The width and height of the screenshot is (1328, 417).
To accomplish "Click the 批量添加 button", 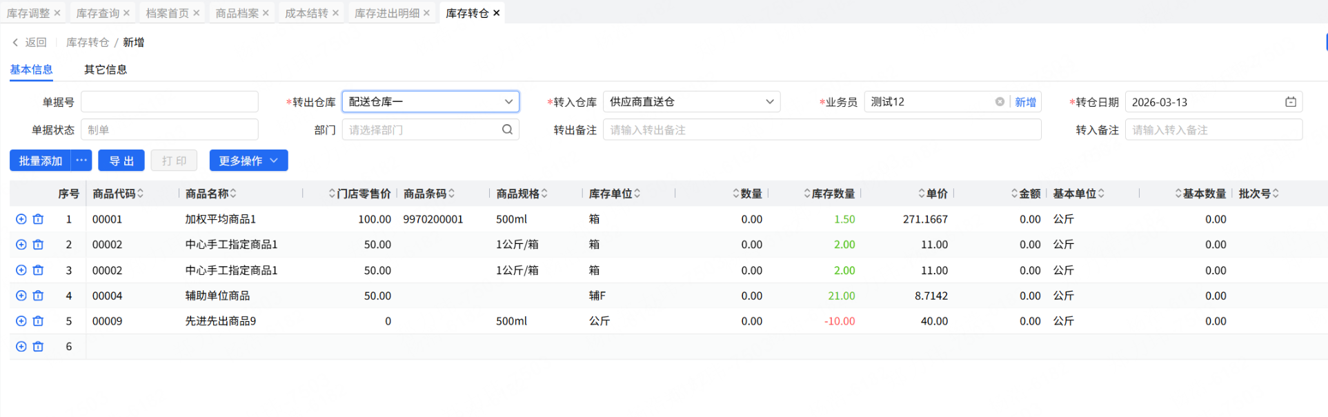I will (x=41, y=161).
